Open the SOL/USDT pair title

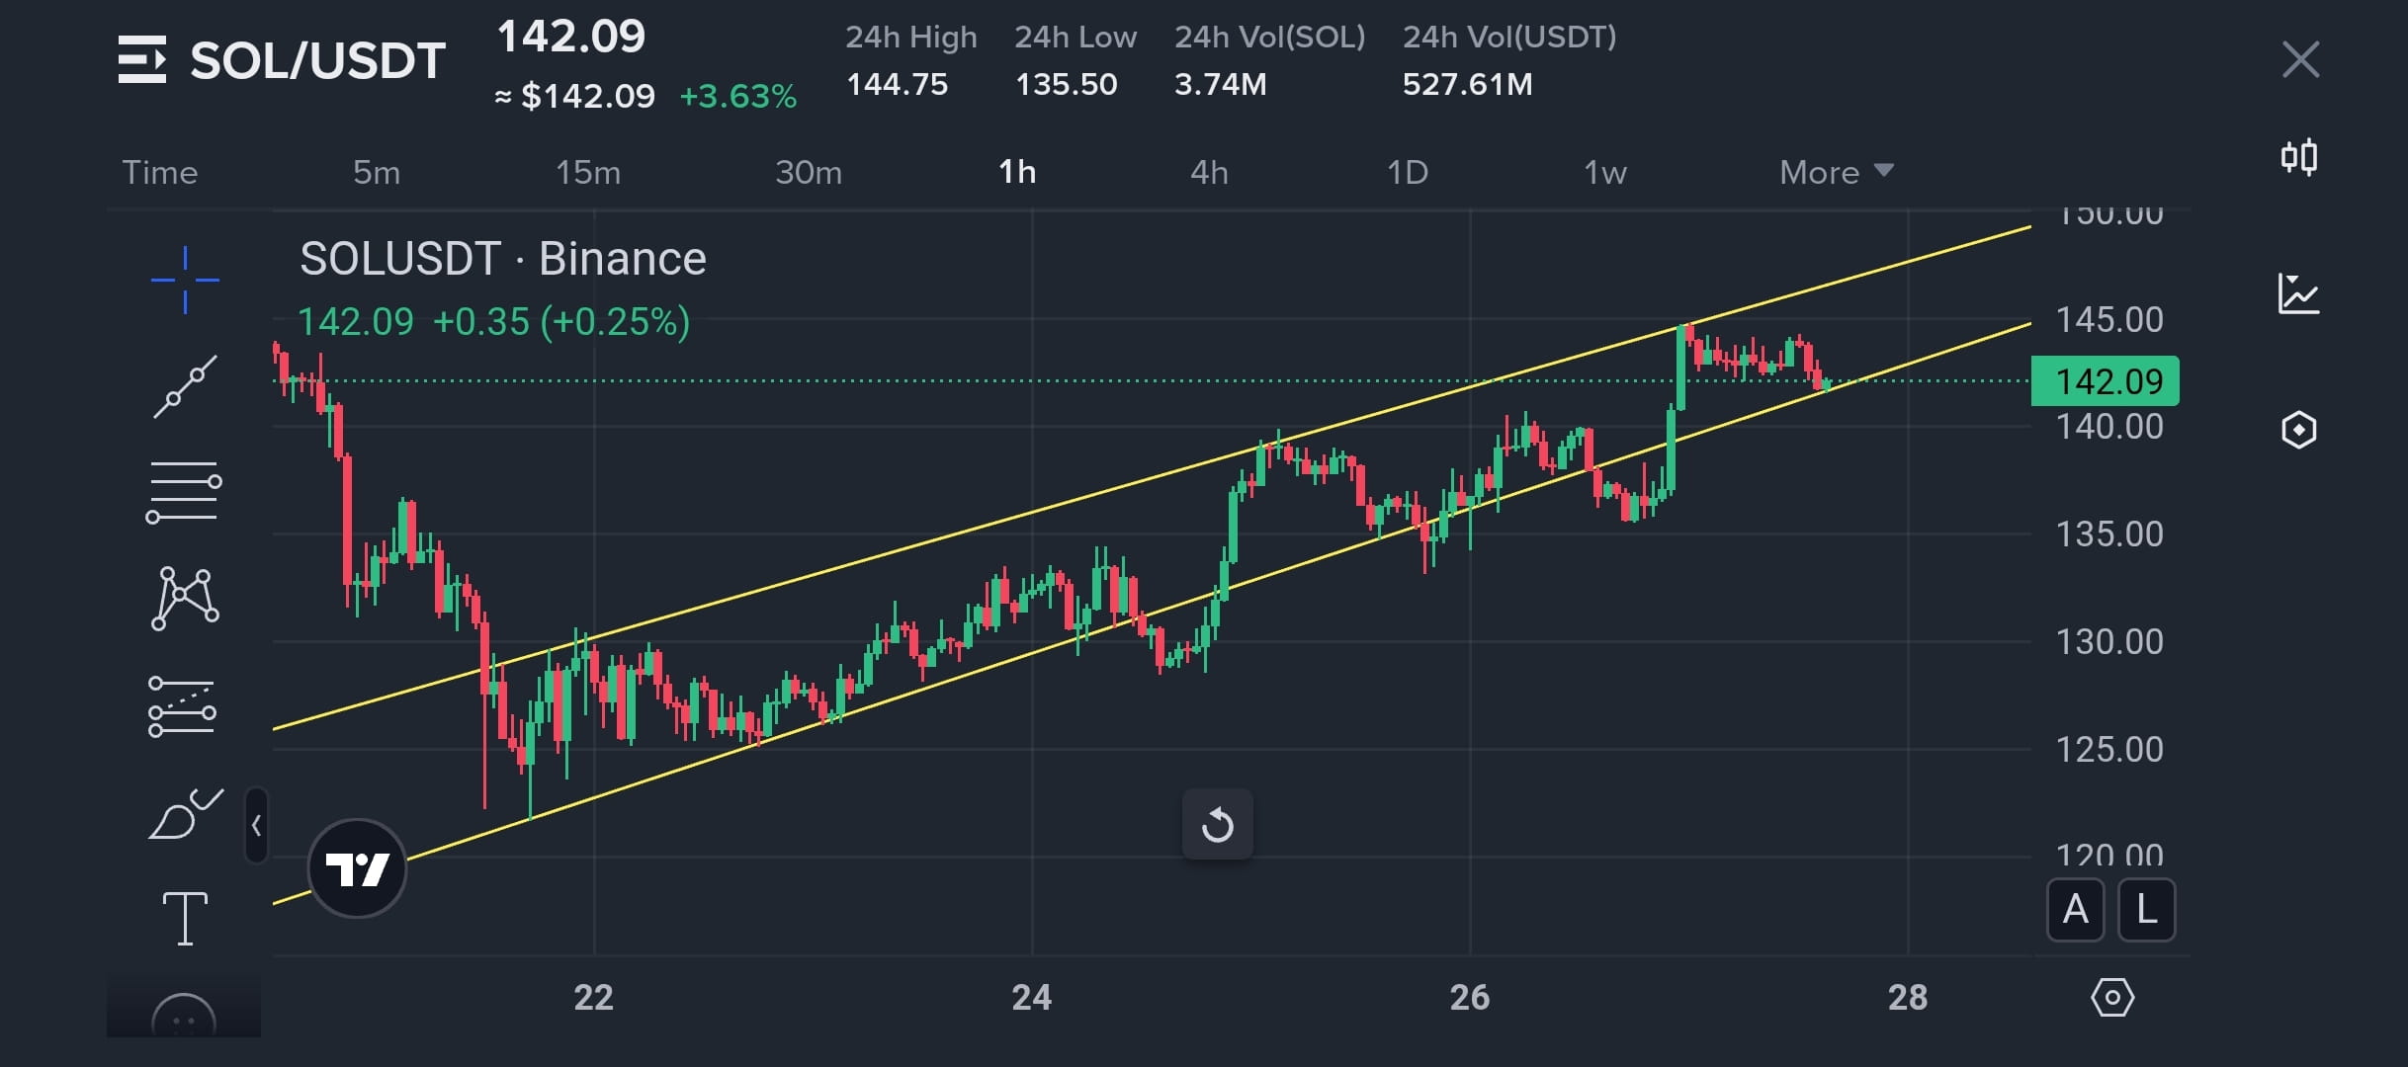pos(317,60)
